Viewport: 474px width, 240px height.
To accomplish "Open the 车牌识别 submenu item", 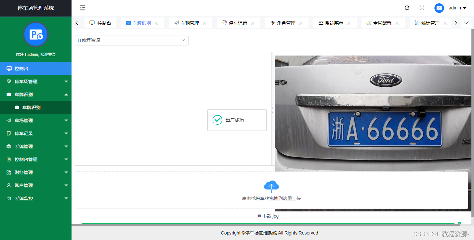I will (36, 107).
